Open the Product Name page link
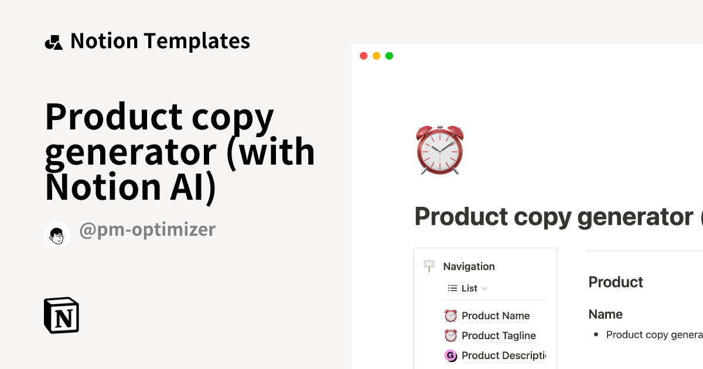 pyautogui.click(x=496, y=316)
